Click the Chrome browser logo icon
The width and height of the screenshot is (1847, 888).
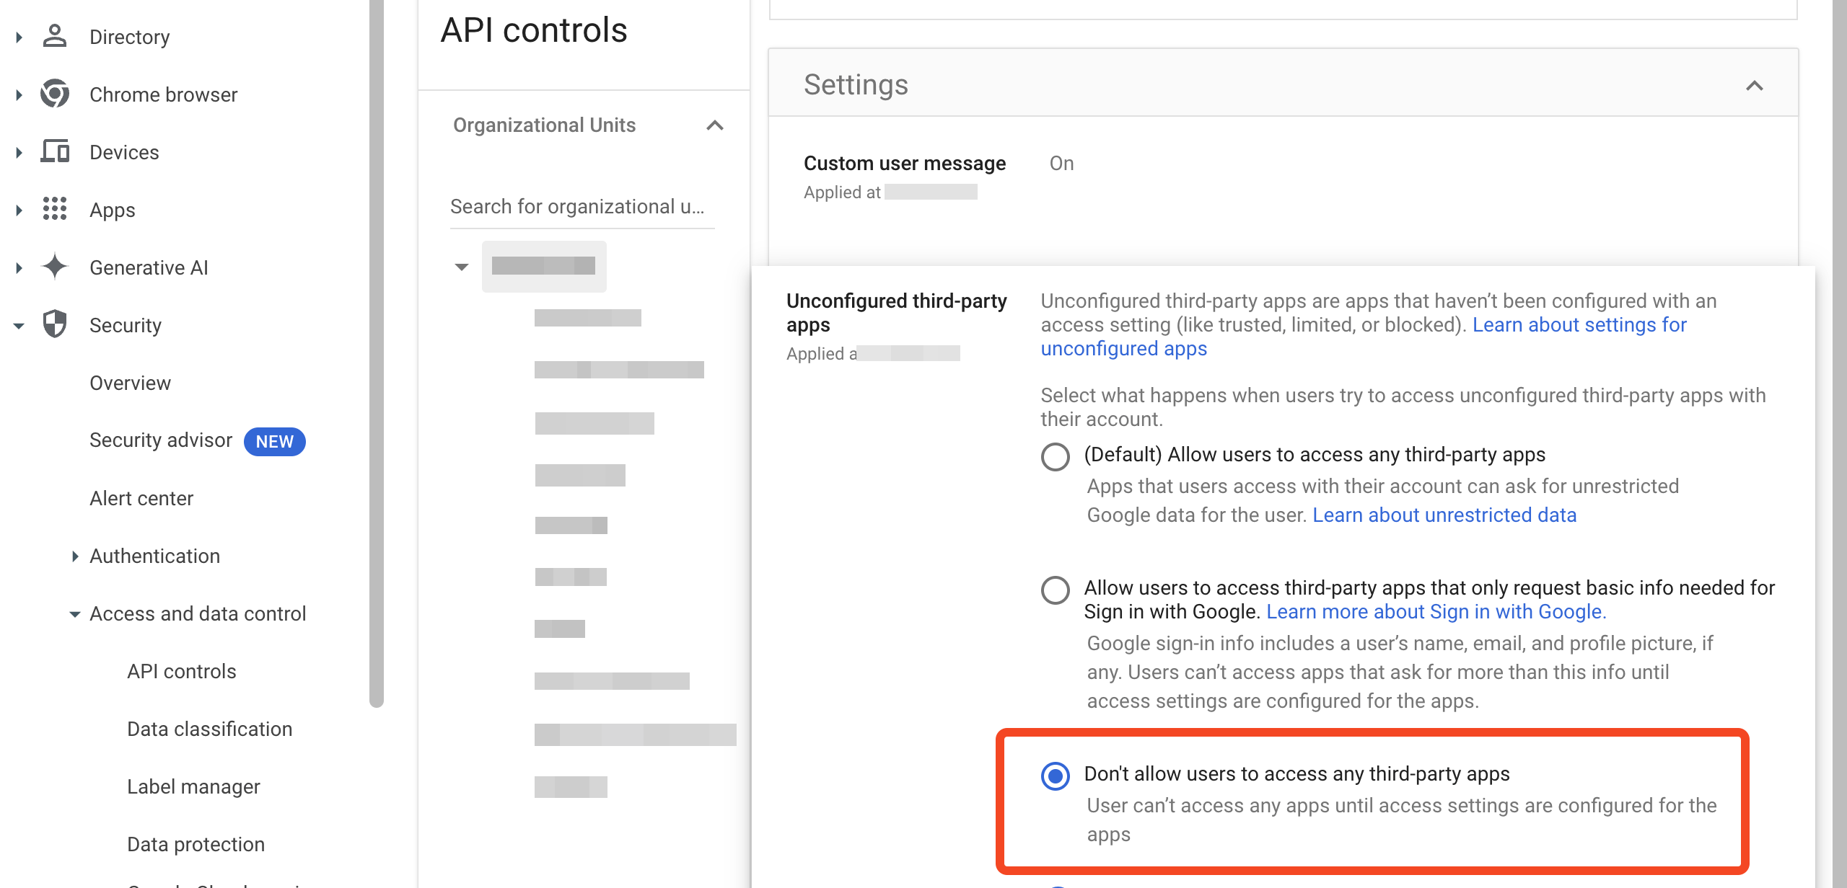(55, 94)
